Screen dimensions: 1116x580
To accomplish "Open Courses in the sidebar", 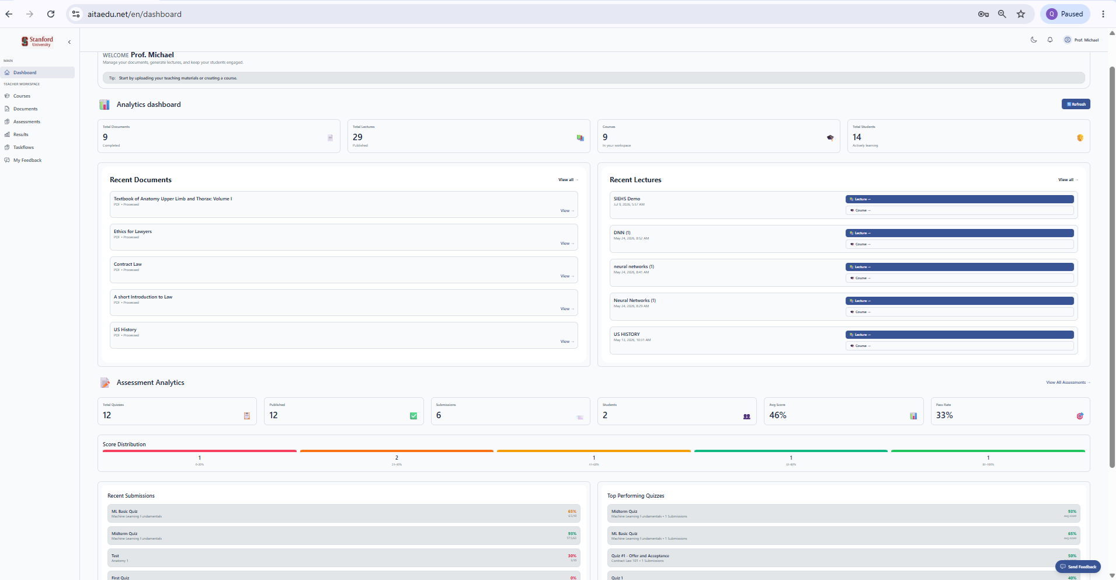I will (22, 96).
